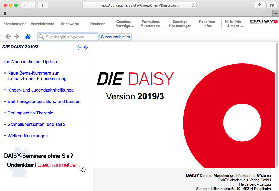Open Kinder- und Jugendzahnheilkunde link
The width and height of the screenshot is (279, 191).
pyautogui.click(x=41, y=90)
